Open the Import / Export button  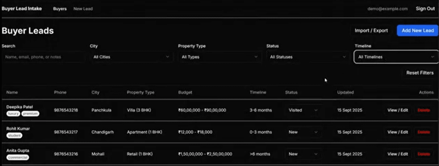coord(371,31)
